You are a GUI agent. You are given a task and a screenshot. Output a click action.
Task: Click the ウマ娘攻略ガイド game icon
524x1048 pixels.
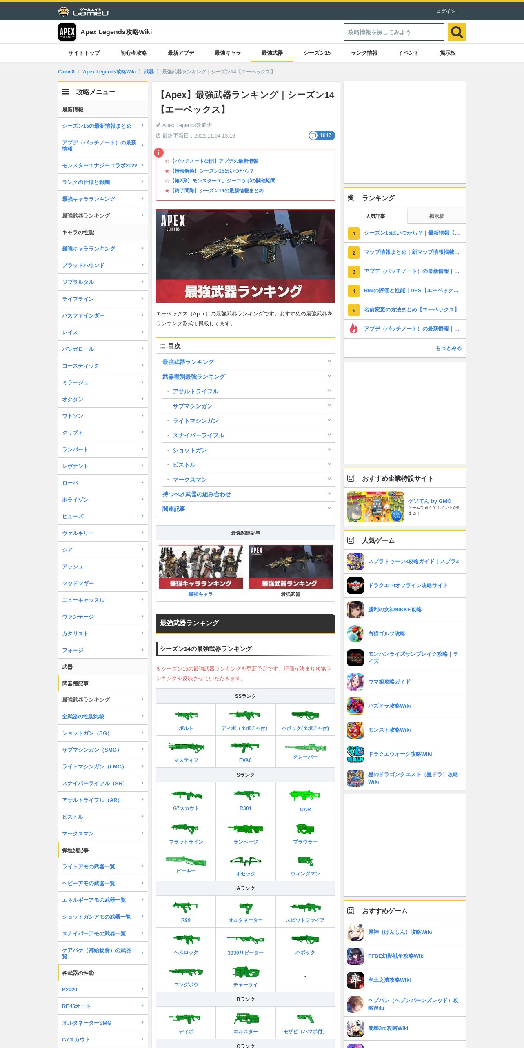coord(355,682)
